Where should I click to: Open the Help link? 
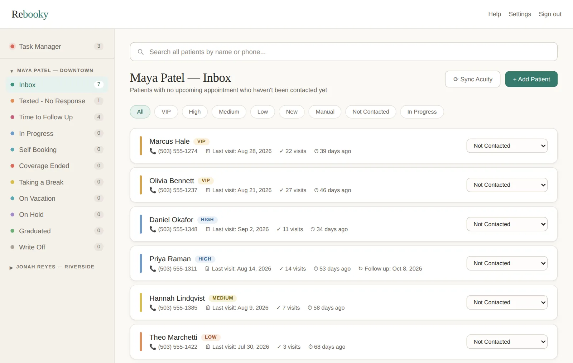coord(495,14)
